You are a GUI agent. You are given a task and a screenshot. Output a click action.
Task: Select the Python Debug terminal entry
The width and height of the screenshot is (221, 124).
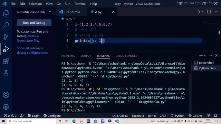[x=206, y=68]
